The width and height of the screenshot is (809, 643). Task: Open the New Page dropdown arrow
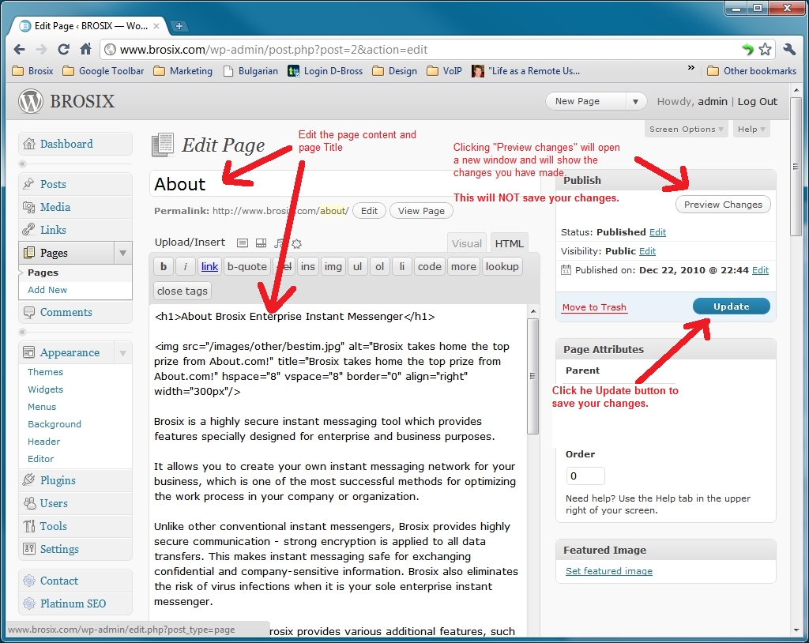(636, 101)
